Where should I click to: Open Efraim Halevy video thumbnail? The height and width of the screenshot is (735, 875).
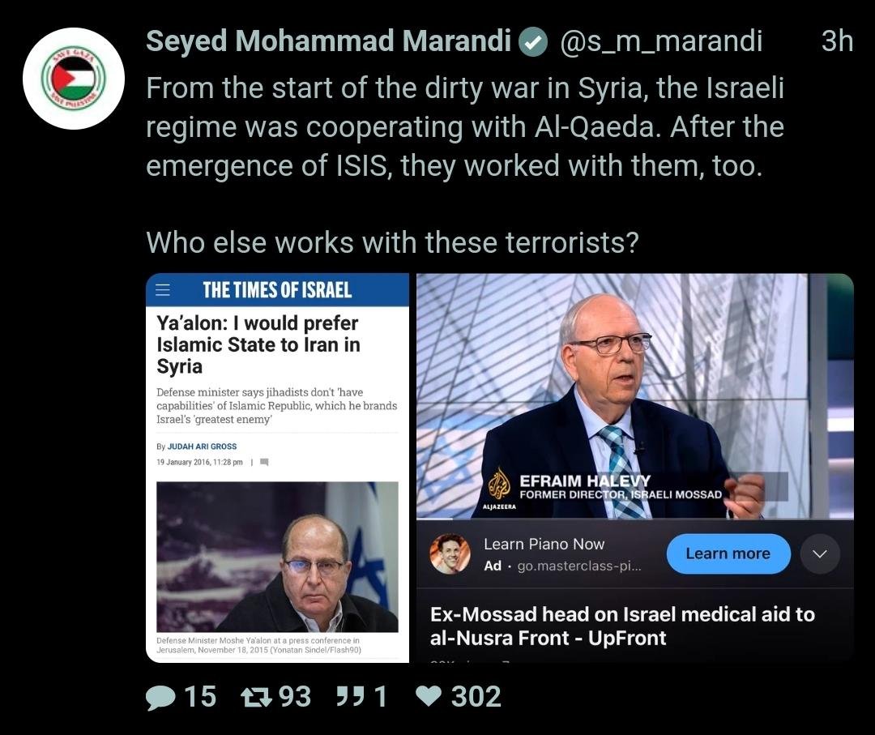[635, 396]
